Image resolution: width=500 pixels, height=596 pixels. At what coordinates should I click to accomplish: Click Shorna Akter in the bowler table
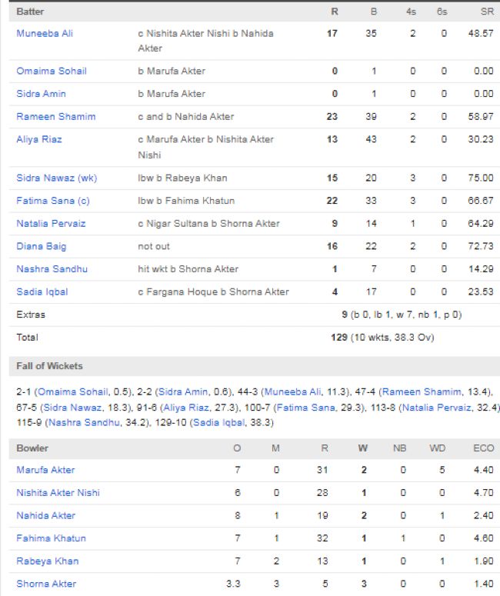pos(45,584)
